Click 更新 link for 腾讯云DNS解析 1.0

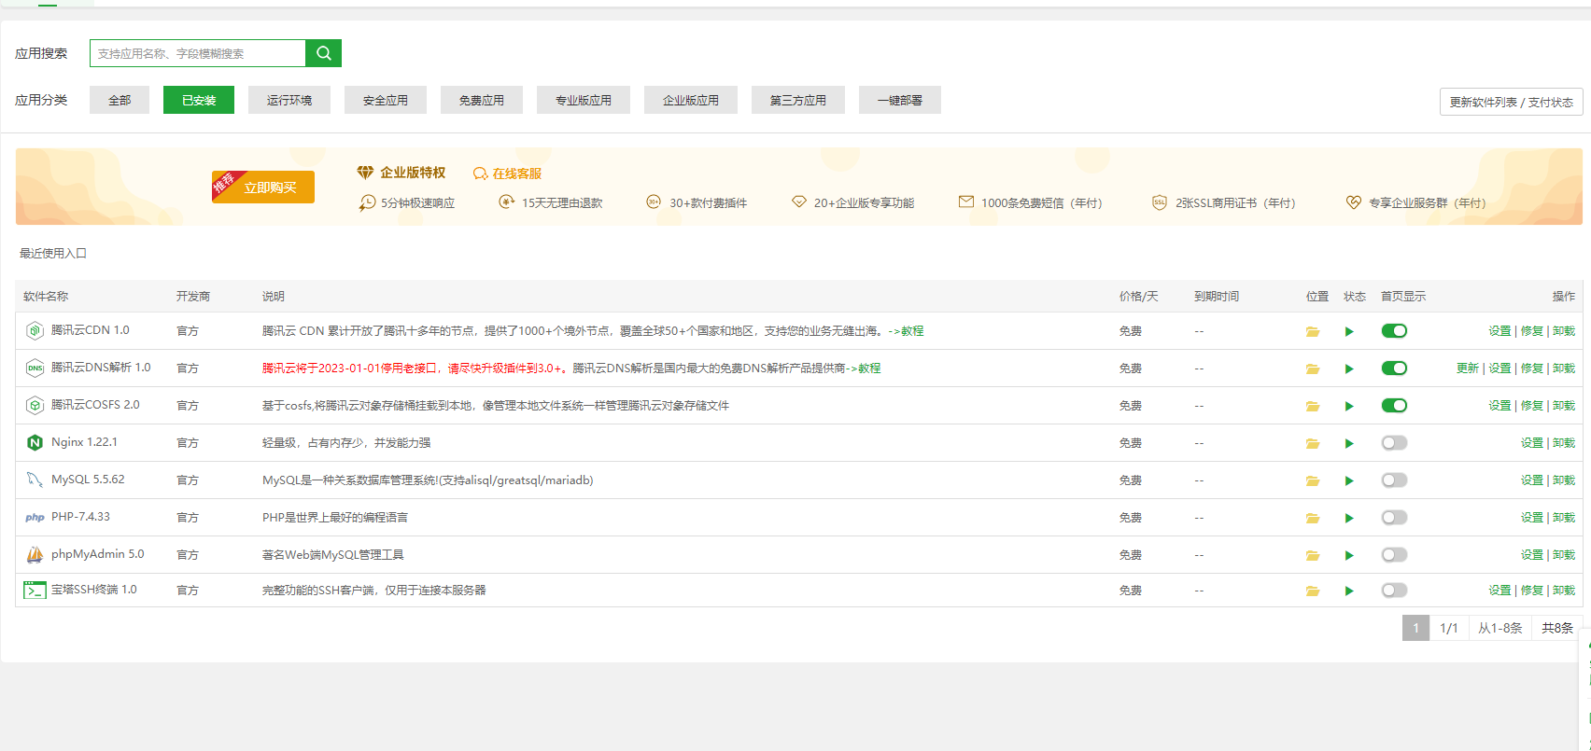1467,369
